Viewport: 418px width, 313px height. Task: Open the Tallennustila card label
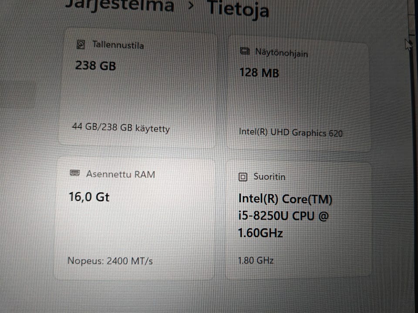[x=118, y=45]
